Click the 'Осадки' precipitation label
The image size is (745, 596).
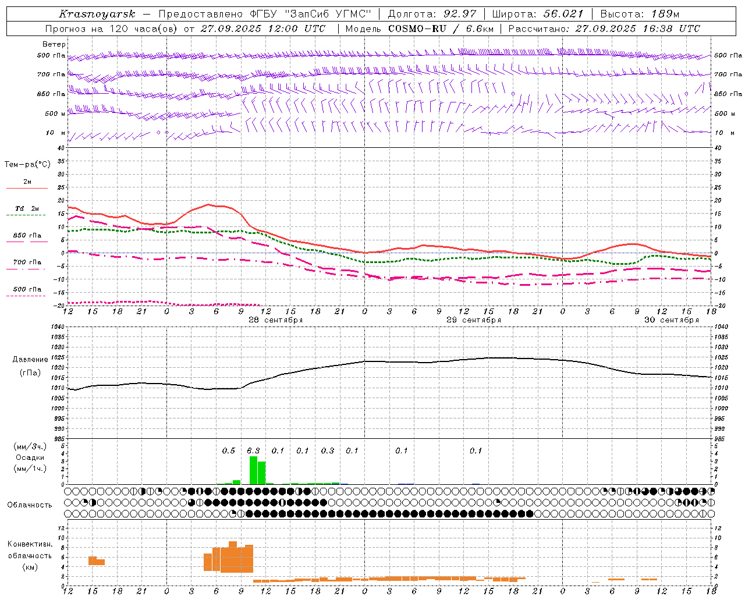(30, 457)
